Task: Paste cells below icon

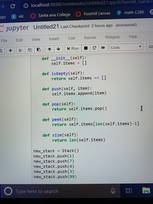Action: [39, 50]
